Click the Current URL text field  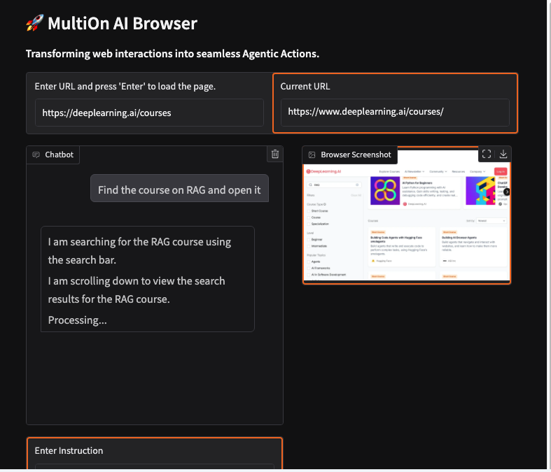pyautogui.click(x=395, y=112)
